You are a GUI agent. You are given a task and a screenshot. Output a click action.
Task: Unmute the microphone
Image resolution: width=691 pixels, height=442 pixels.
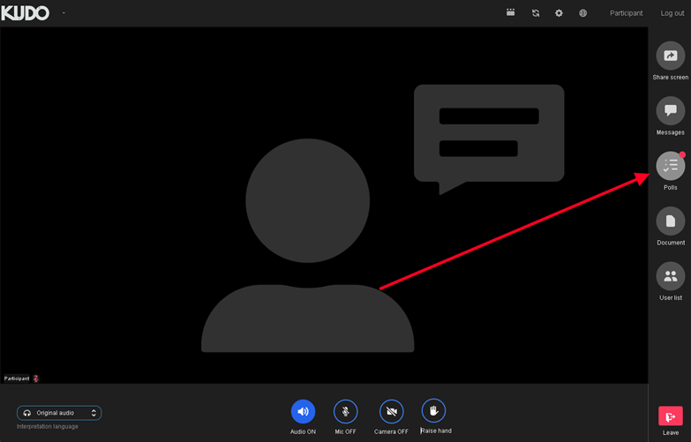[345, 412]
